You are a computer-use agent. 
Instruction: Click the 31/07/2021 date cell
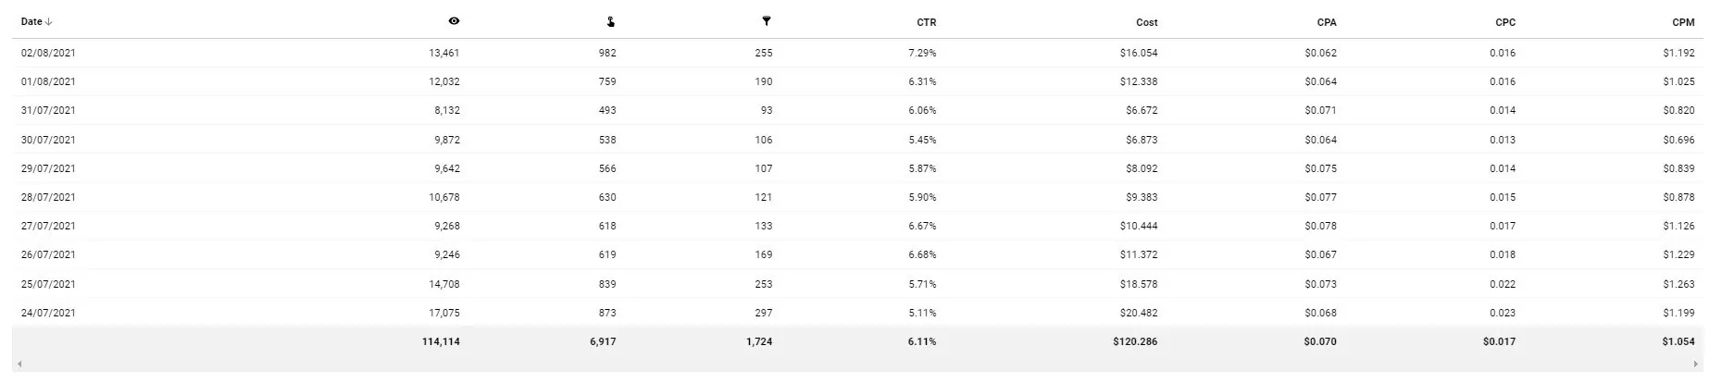pos(48,111)
